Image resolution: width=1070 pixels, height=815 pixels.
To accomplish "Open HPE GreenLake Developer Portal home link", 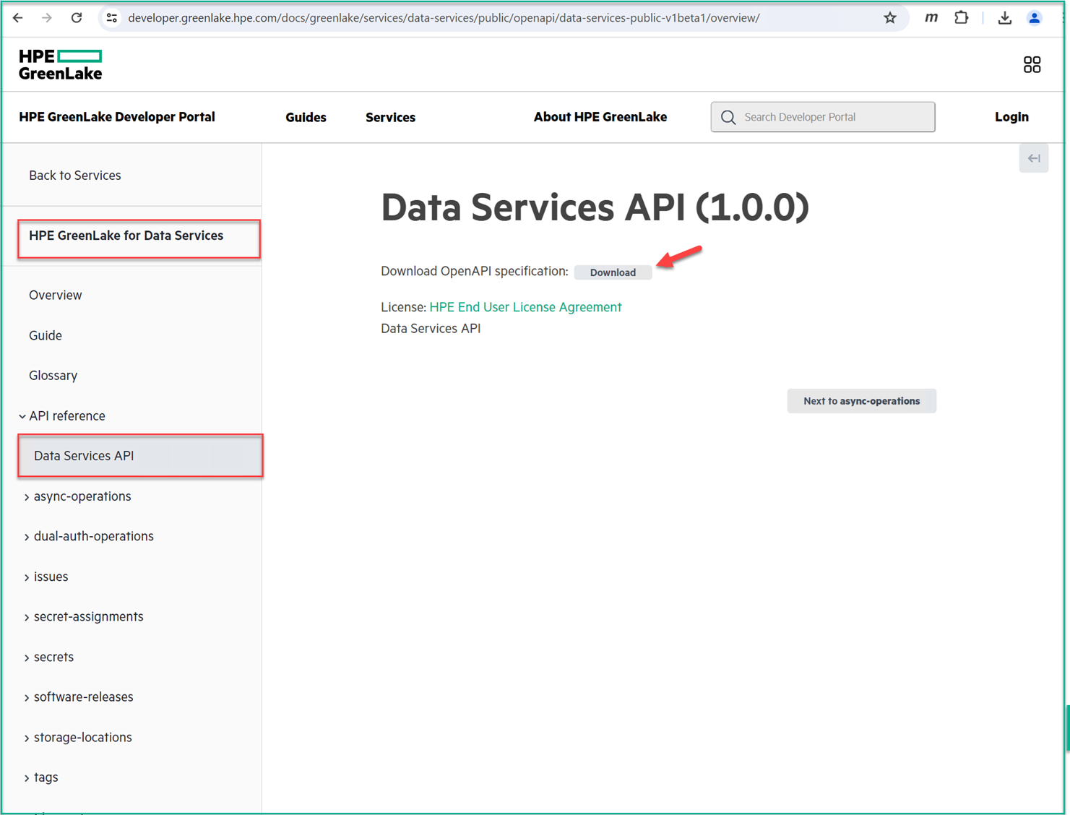I will 117,117.
